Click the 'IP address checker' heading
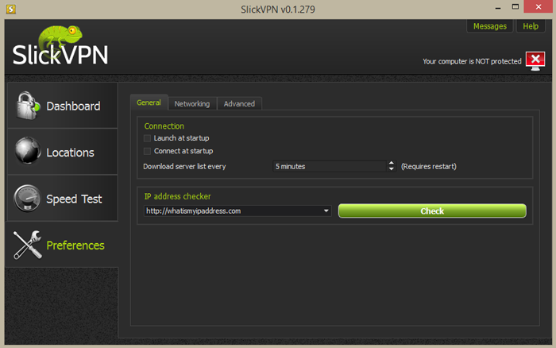 pyautogui.click(x=177, y=196)
